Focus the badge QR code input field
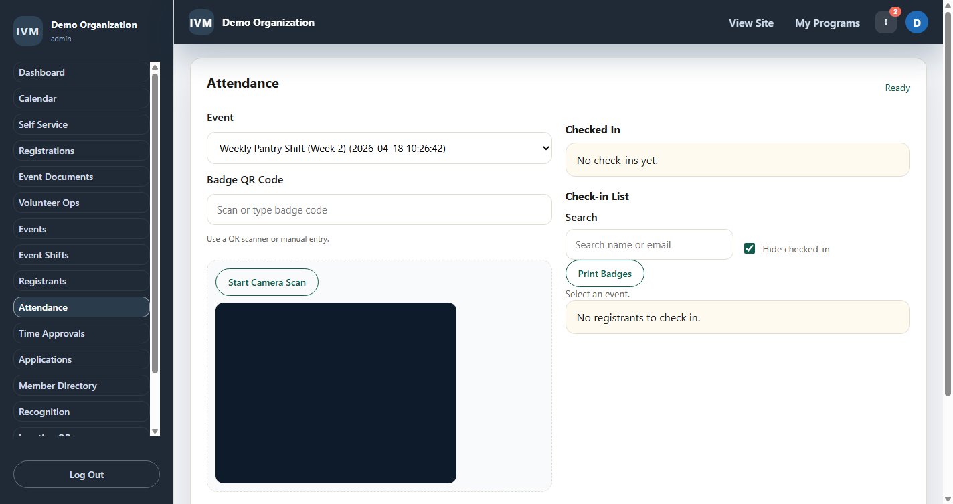The height and width of the screenshot is (504, 953). 379,209
